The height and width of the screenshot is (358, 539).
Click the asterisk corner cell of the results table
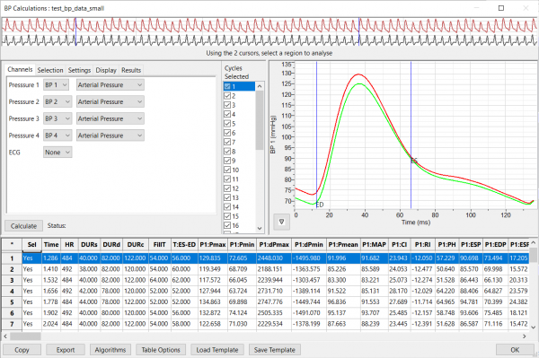coord(12,244)
